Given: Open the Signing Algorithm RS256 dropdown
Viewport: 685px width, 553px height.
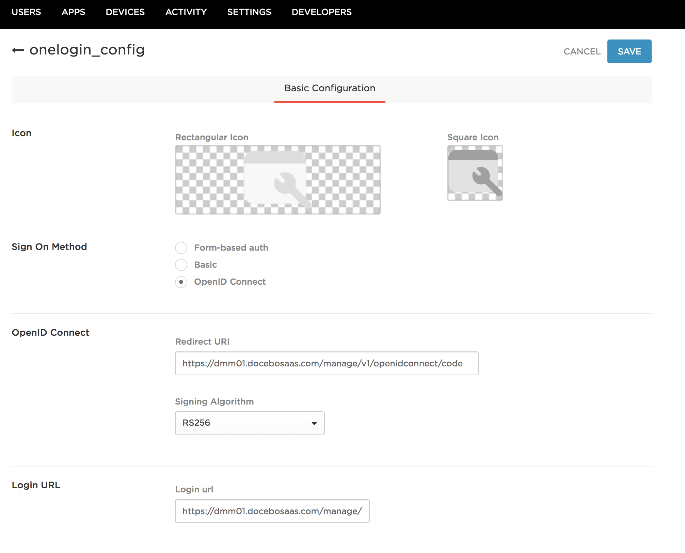Looking at the screenshot, I should [250, 423].
